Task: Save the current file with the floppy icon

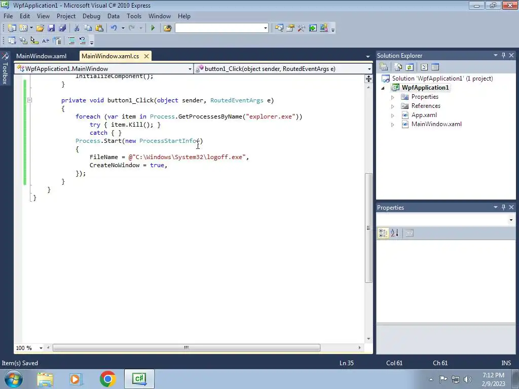Action: (51, 28)
